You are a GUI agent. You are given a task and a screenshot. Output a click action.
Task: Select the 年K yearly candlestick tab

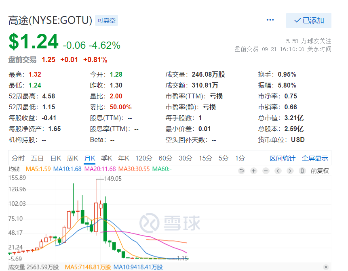(124, 158)
